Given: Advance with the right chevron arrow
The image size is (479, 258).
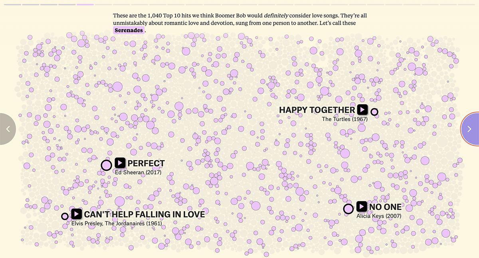Looking at the screenshot, I should point(469,129).
